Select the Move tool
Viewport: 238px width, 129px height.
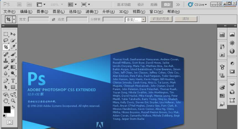point(13,34)
